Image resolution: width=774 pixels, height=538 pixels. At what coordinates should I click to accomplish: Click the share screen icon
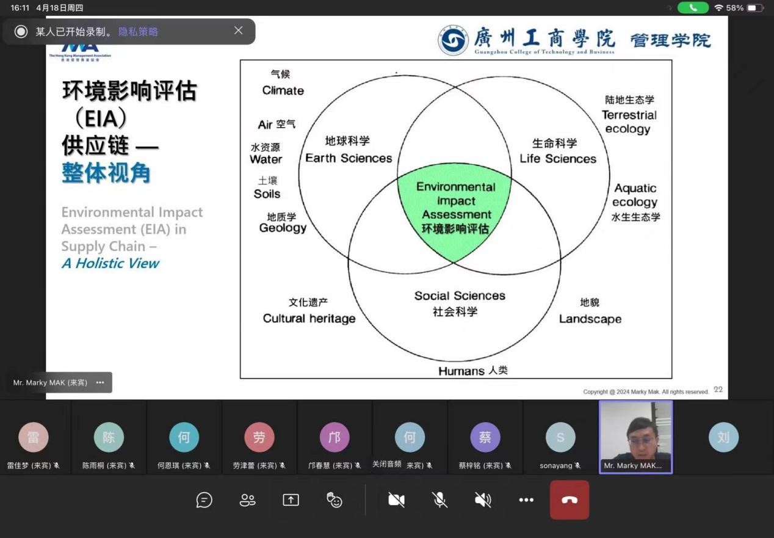pos(291,500)
